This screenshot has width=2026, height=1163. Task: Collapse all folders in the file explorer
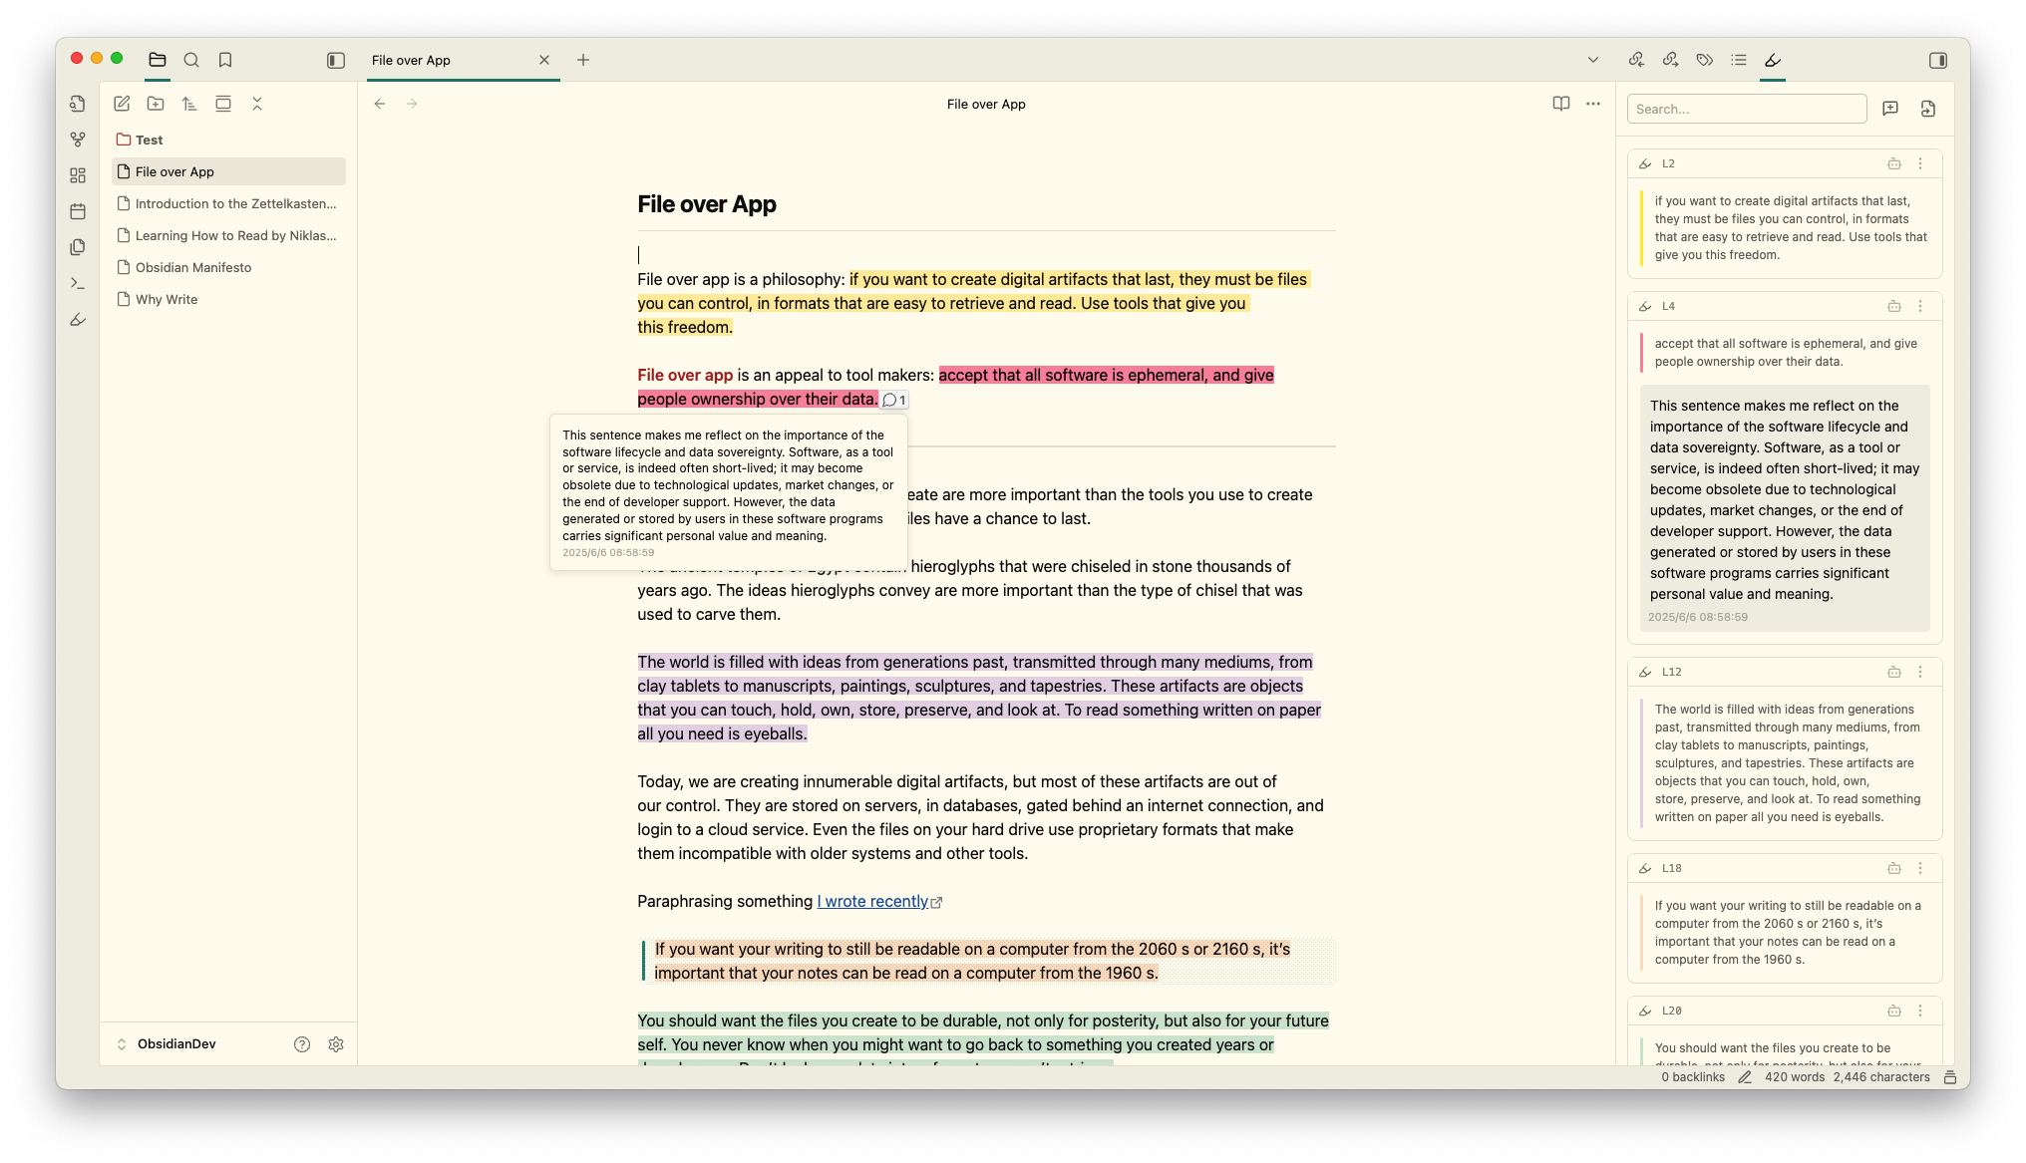click(x=257, y=104)
